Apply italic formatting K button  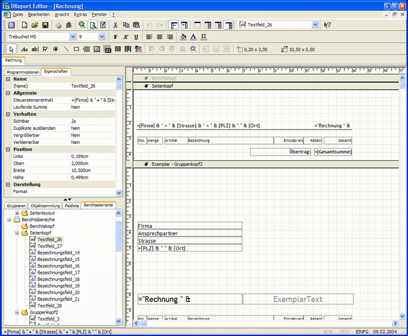126,37
